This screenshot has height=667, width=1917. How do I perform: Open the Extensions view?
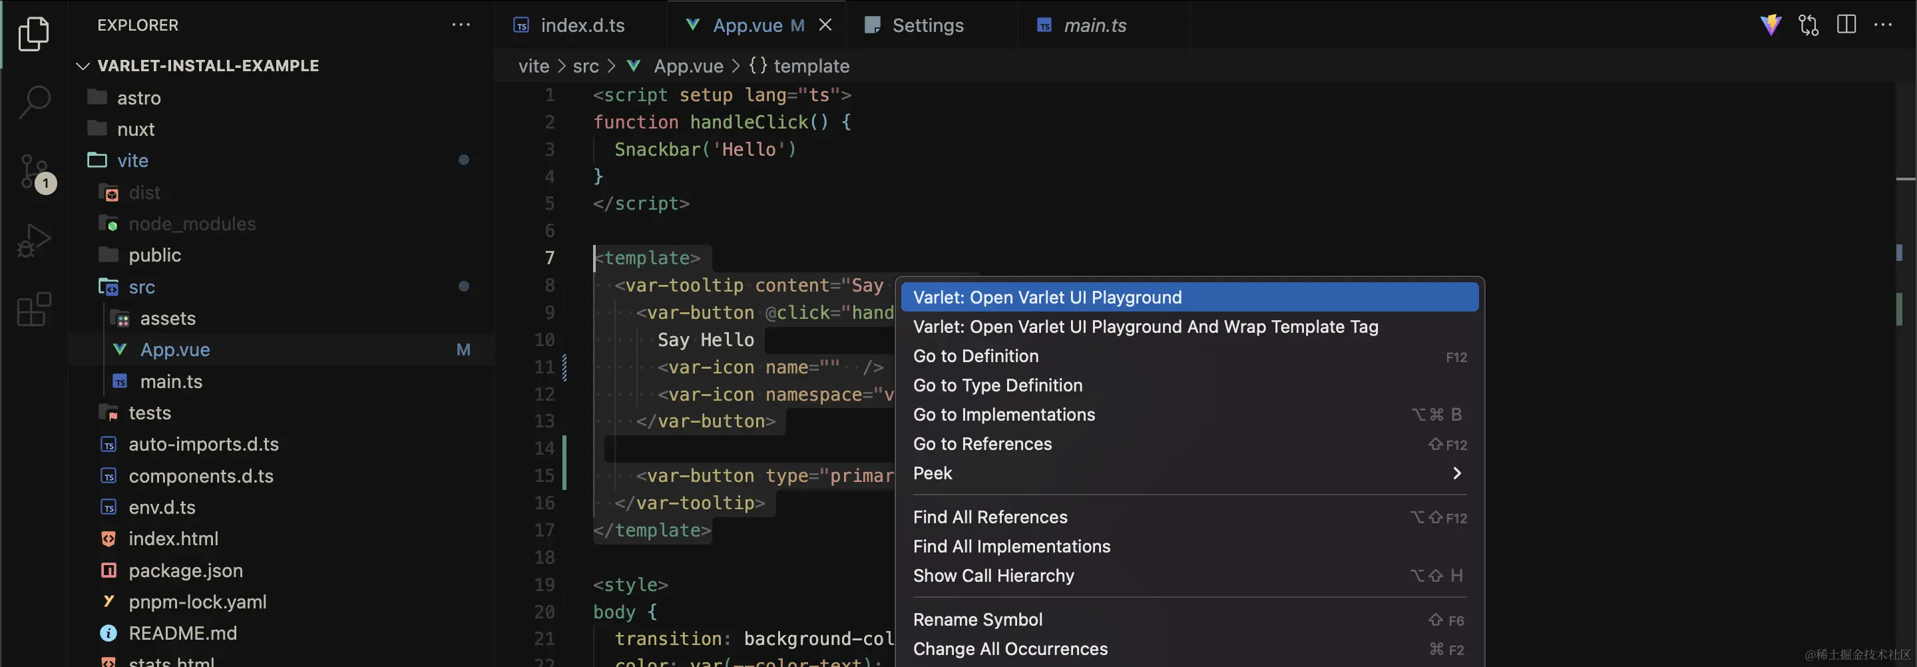(33, 309)
